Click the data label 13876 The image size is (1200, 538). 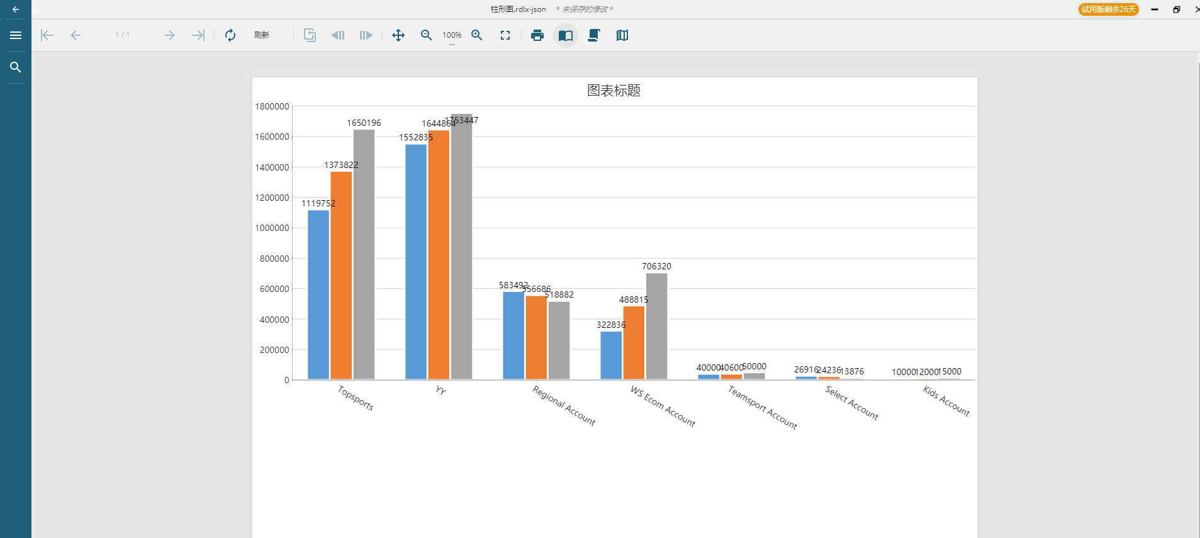click(x=852, y=371)
